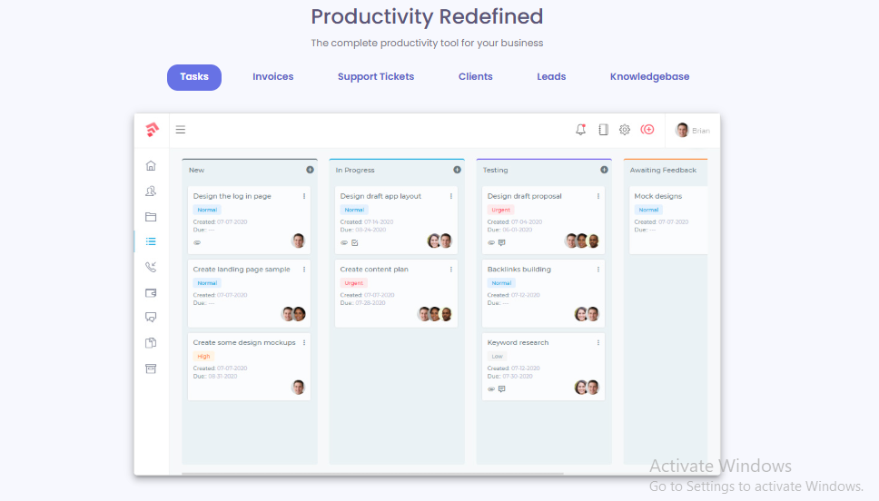Click the comment icon on Keyword research card
Viewport: 879px width, 501px height.
502,389
